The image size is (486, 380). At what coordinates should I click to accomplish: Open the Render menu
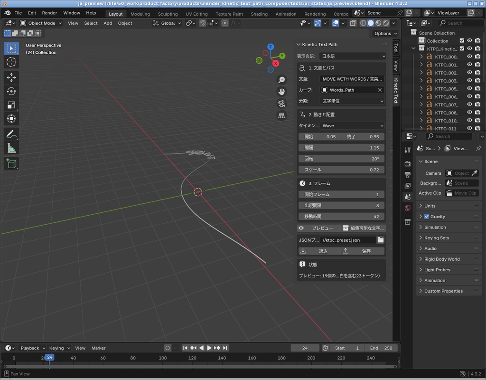(49, 13)
